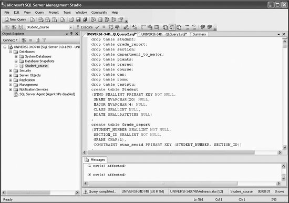Click Cancel Executing Query stop icon
Image resolution: width=289 pixels, height=203 pixels.
click(x=104, y=27)
